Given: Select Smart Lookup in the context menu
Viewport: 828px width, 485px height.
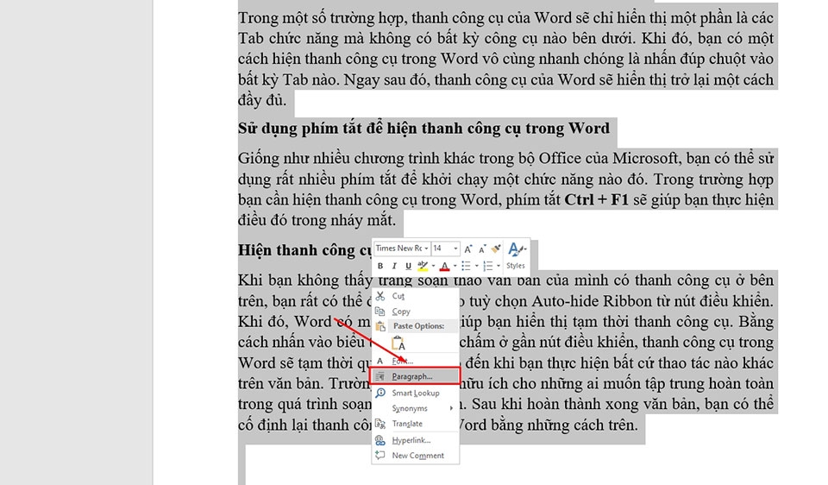Looking at the screenshot, I should [415, 393].
